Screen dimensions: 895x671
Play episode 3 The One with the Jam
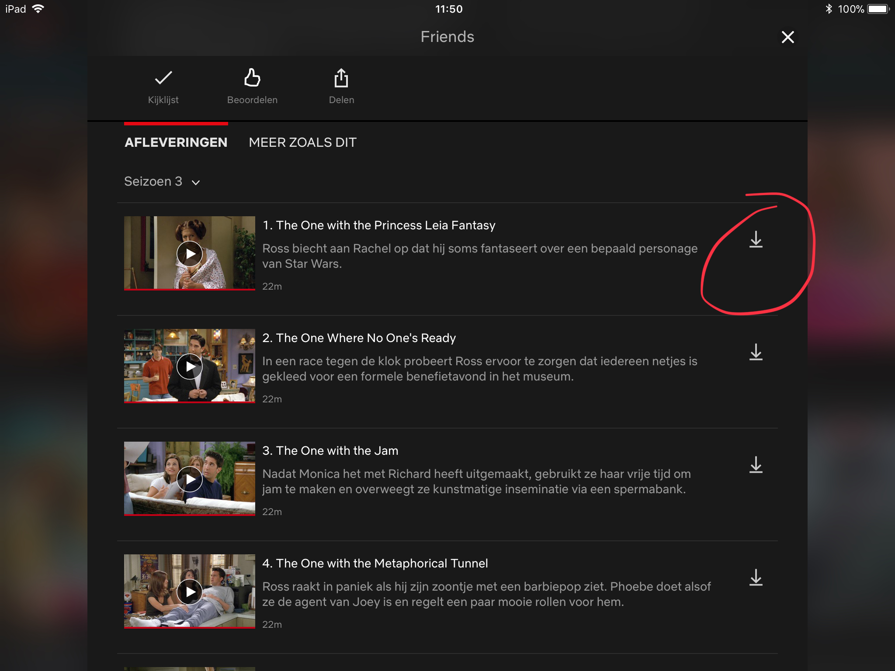point(189,479)
